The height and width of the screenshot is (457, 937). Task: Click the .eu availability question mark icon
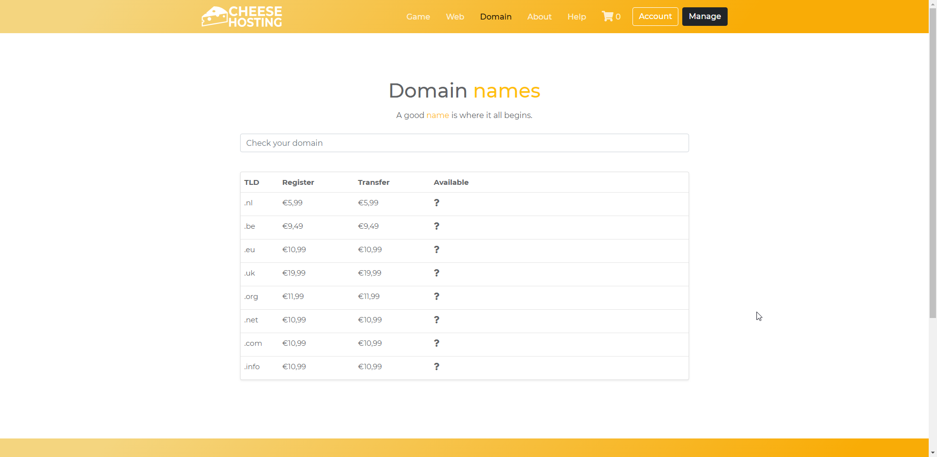click(x=436, y=250)
